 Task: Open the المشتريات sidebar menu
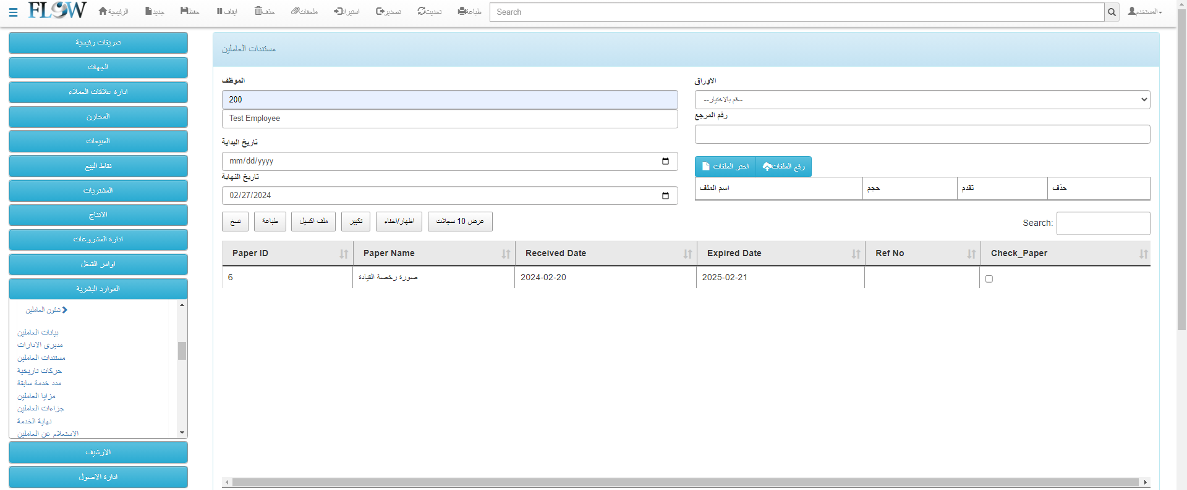click(98, 191)
